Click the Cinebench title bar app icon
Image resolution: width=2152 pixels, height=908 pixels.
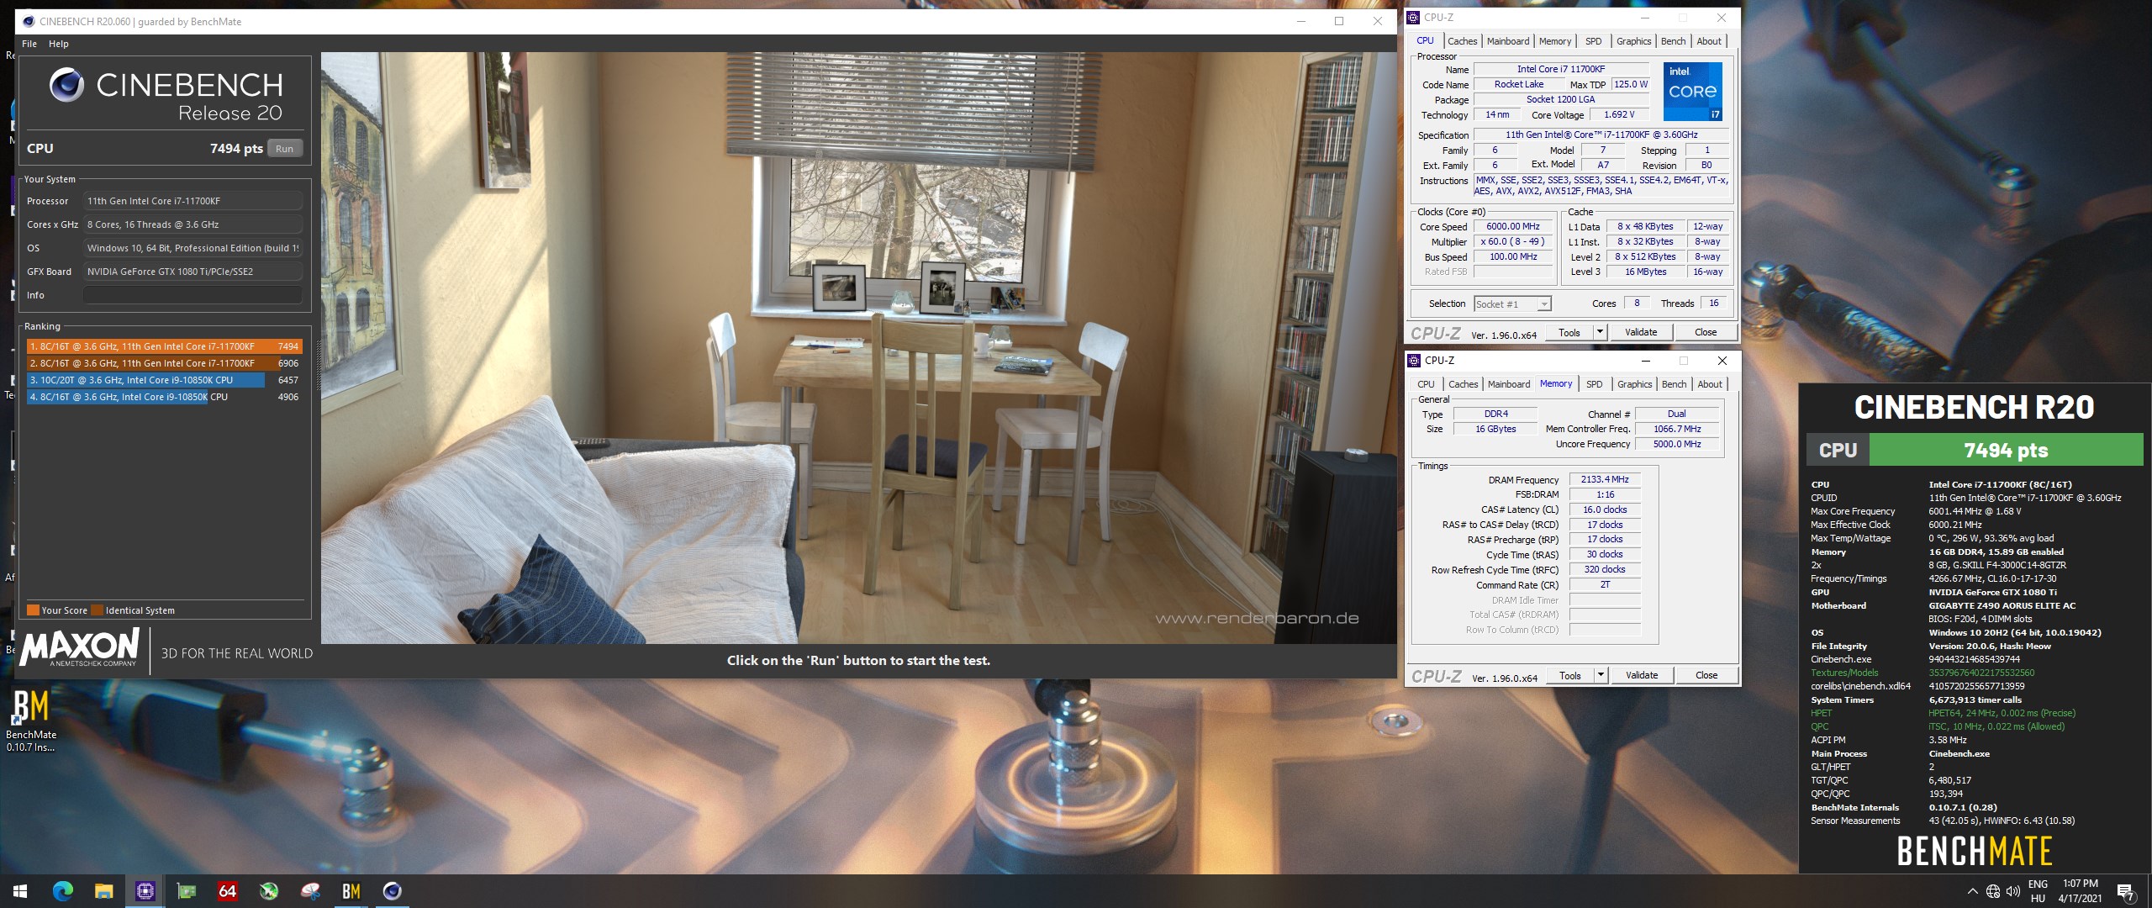tap(29, 21)
